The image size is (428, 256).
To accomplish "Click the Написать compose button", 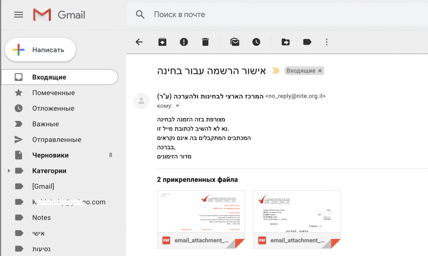I will (x=41, y=50).
